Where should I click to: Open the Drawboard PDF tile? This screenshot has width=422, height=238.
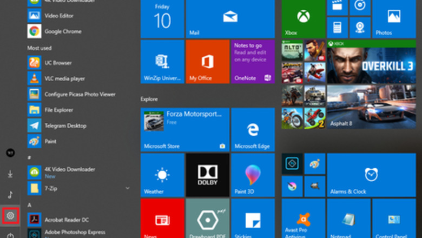click(208, 219)
